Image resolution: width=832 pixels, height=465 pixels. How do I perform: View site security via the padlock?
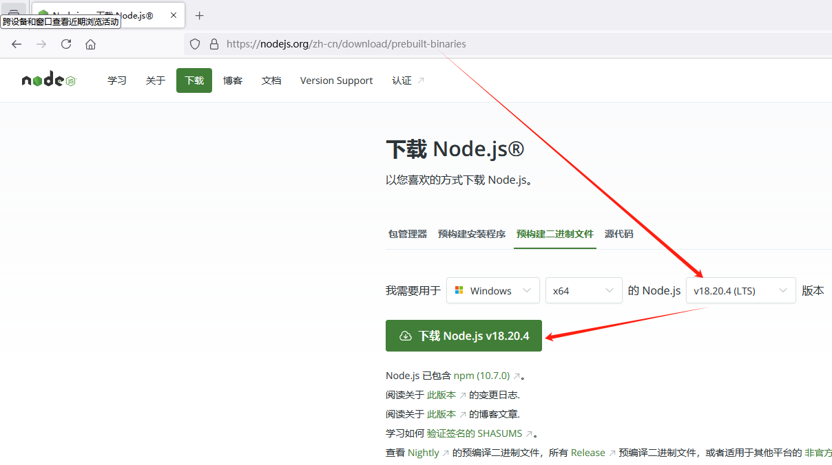(x=214, y=43)
